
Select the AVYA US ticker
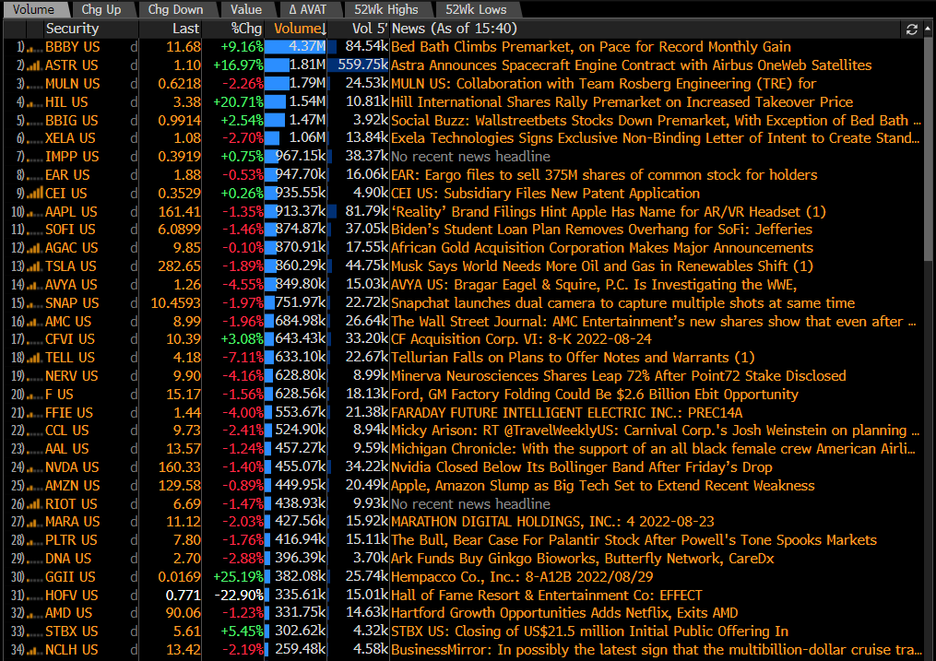[x=72, y=285]
